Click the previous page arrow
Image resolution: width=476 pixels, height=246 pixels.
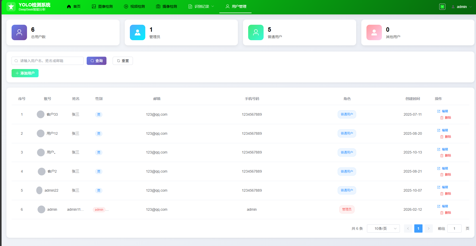coord(408,228)
